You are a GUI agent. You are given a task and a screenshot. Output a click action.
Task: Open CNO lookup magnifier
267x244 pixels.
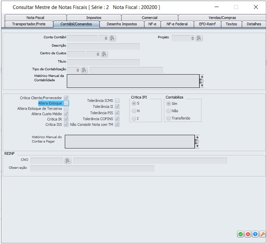pos(68,160)
